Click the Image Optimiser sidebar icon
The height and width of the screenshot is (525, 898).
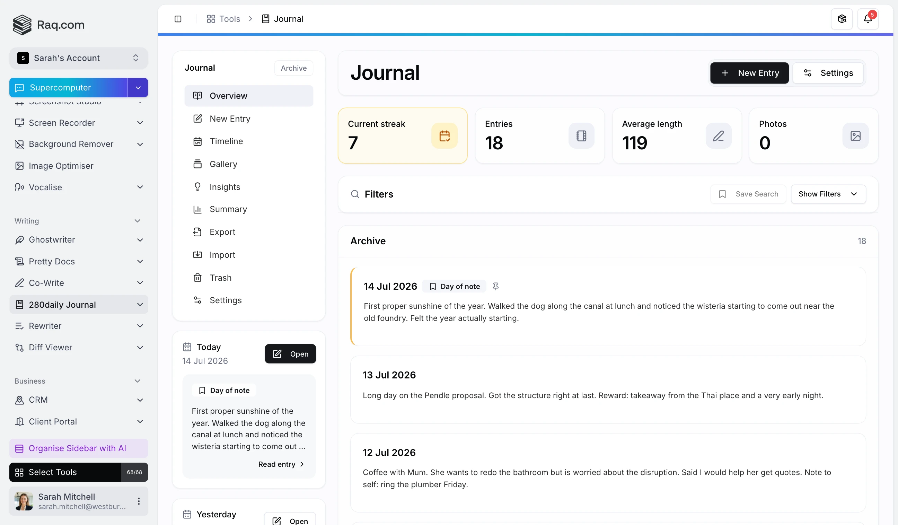19,166
